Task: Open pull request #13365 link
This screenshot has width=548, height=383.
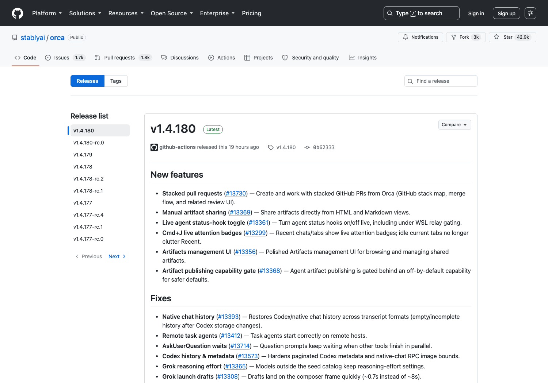Action: click(235, 366)
